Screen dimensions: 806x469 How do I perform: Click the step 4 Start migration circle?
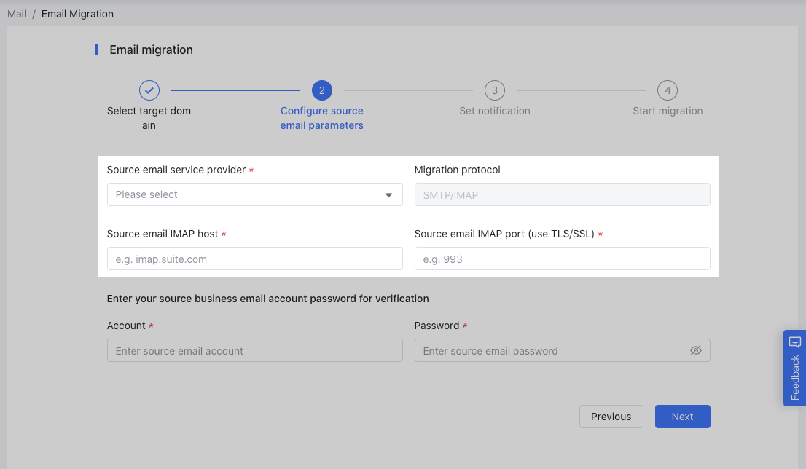[668, 90]
